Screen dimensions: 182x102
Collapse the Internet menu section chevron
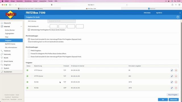[21, 27]
